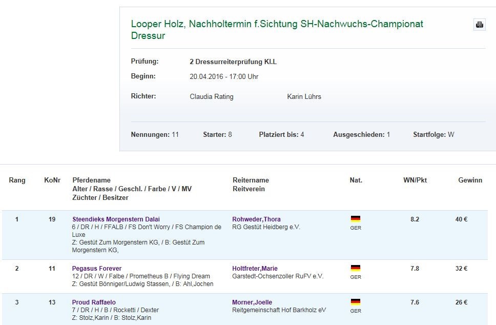Click the Rang column header
This screenshot has width=496, height=325.
(17, 180)
